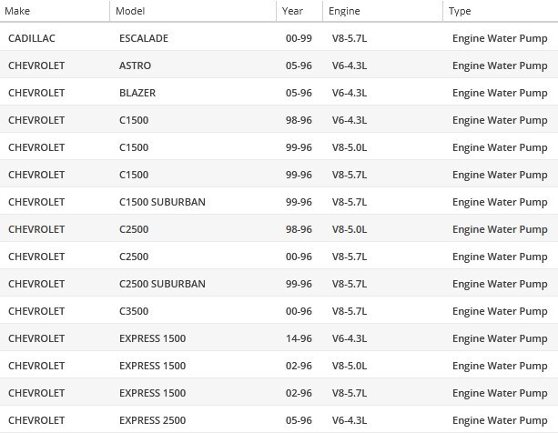Click the ASTRO model cell

(135, 65)
